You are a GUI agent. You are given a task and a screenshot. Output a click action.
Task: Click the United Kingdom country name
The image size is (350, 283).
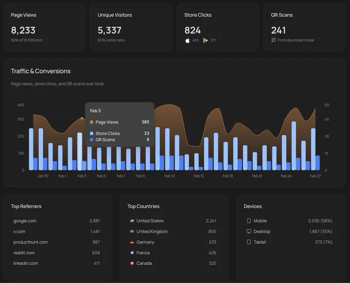[152, 232]
